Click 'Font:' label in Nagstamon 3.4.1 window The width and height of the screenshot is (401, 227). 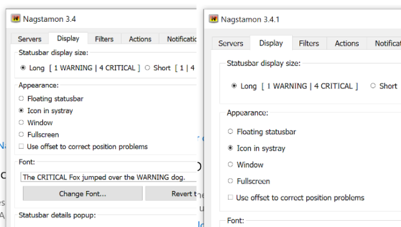coord(235,220)
